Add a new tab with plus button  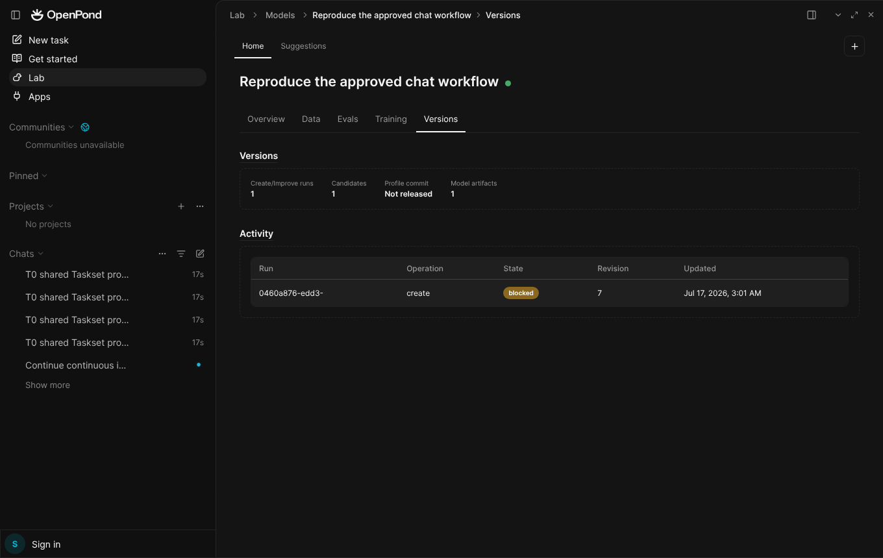(x=854, y=46)
